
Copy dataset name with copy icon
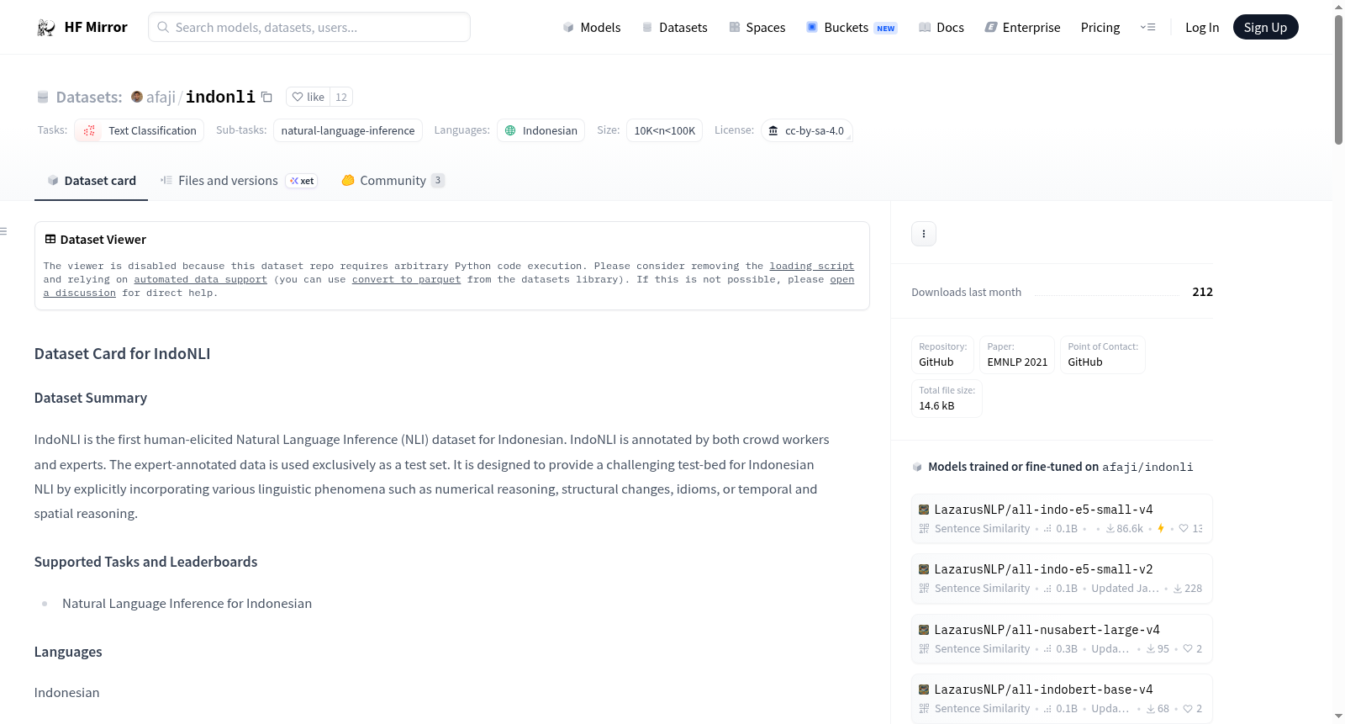pos(266,97)
